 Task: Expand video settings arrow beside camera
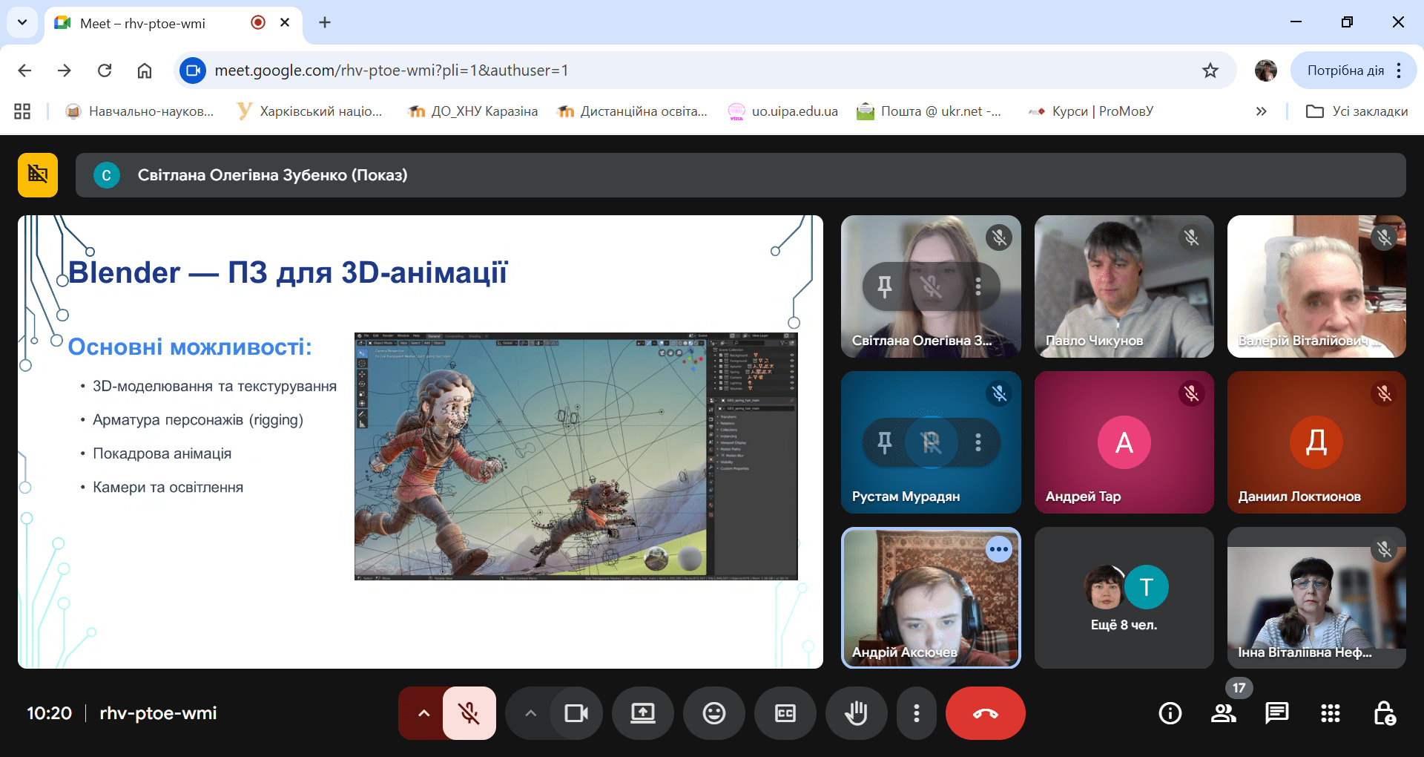pyautogui.click(x=530, y=713)
